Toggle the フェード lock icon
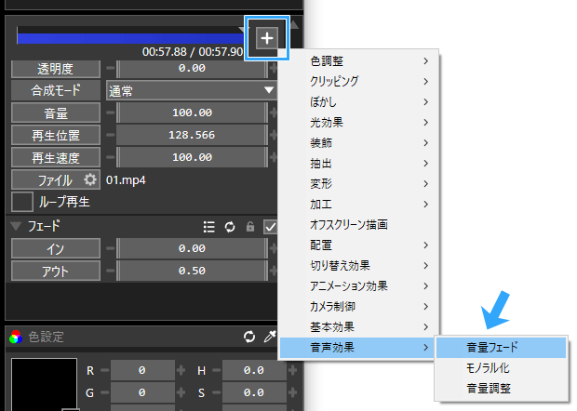The width and height of the screenshot is (577, 411). pos(250,227)
